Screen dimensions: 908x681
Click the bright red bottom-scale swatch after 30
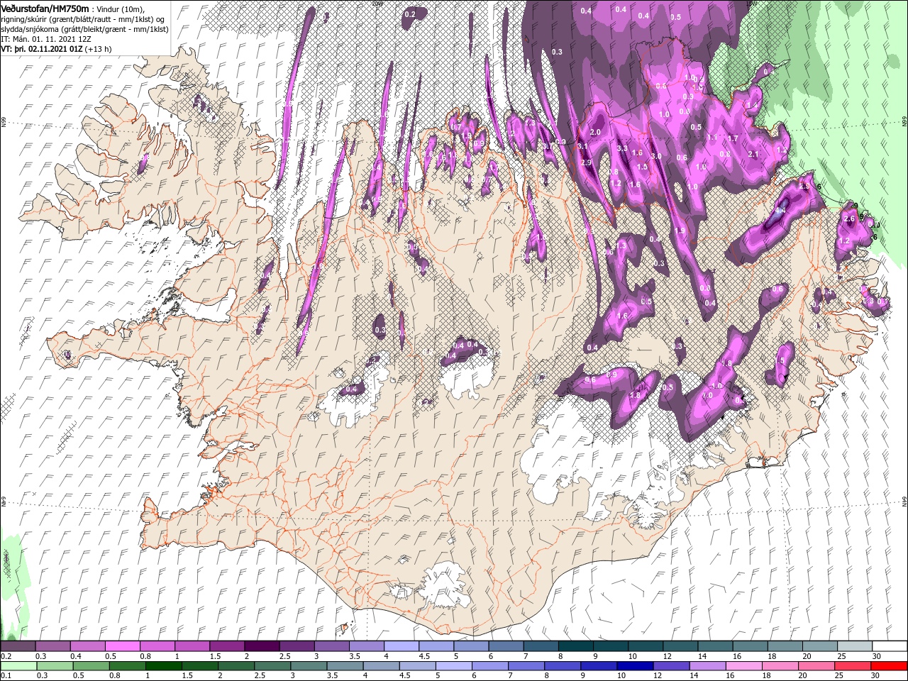click(x=889, y=666)
